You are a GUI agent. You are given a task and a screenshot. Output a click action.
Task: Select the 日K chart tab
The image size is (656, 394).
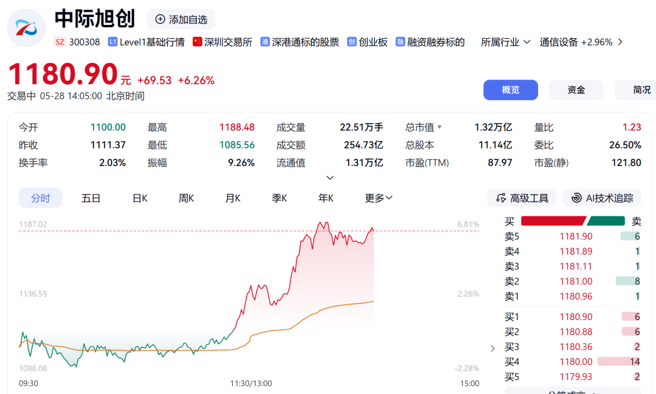(140, 198)
